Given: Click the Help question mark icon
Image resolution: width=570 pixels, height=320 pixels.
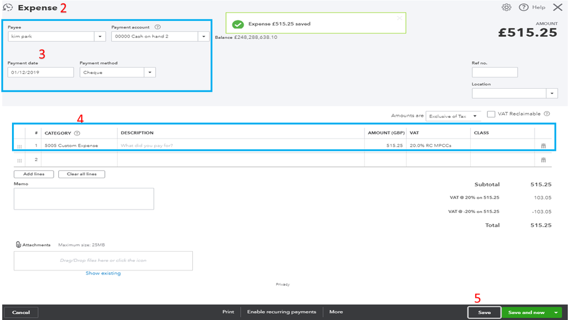Looking at the screenshot, I should (x=523, y=7).
